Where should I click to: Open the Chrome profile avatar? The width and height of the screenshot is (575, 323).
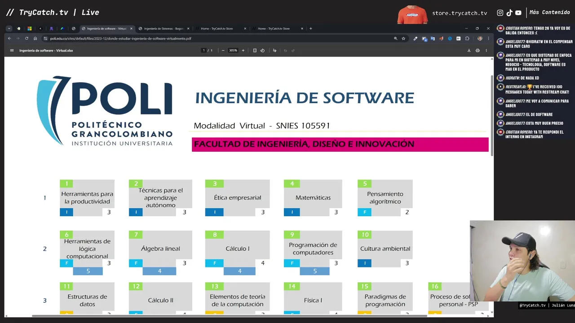tap(480, 39)
